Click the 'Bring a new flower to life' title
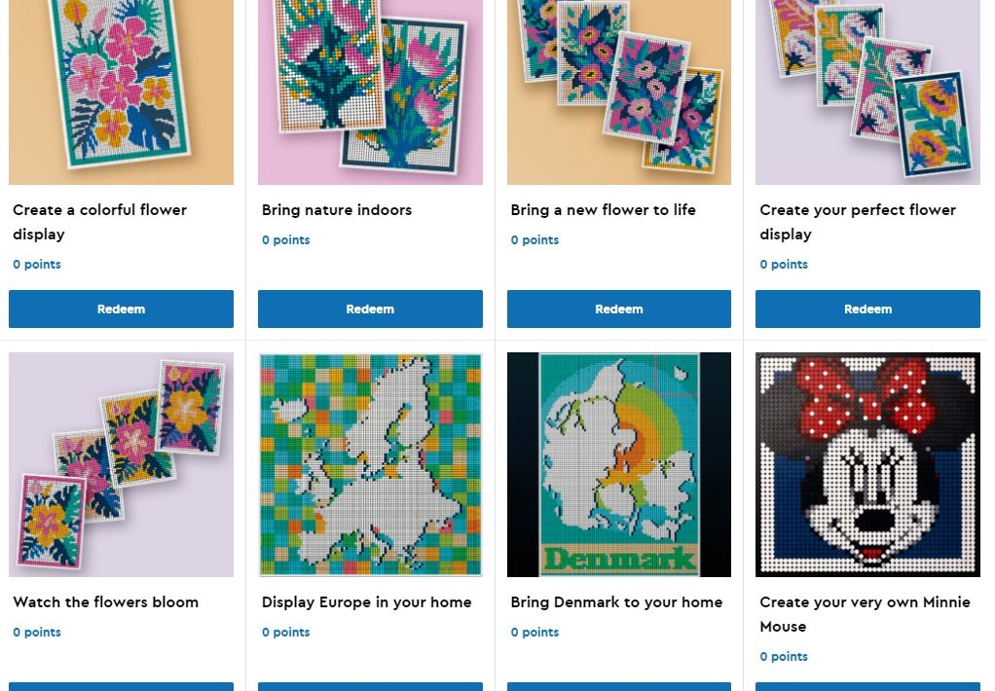This screenshot has width=995, height=691. click(603, 210)
